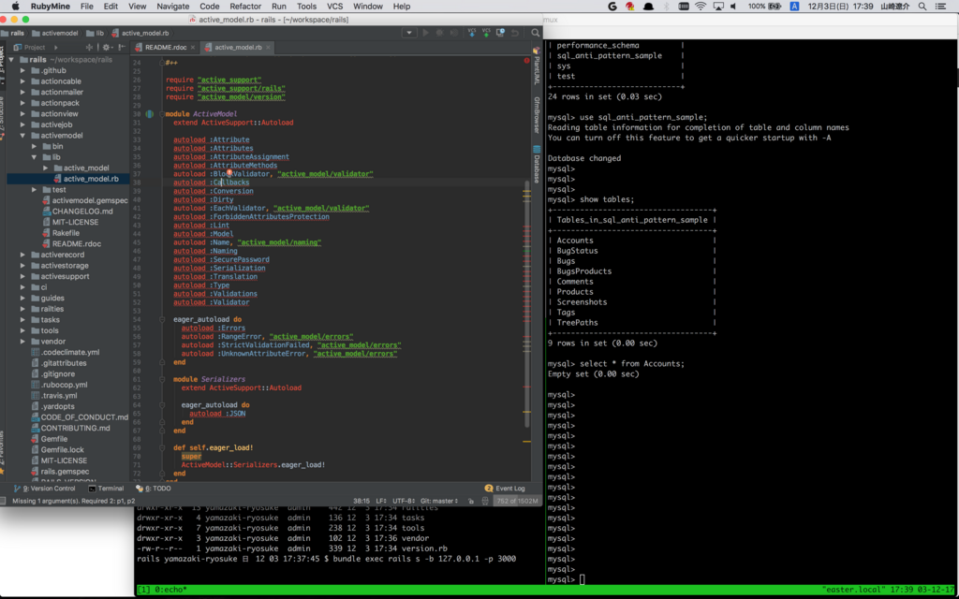
Task: Collapse the activemodel folder
Action: 22,136
